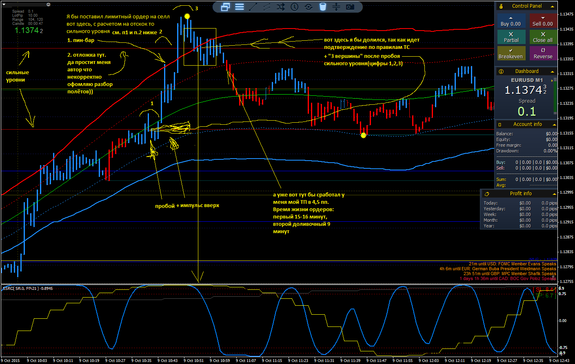Click the Close all button
Viewport: 575px width, 364px height.
click(543, 37)
